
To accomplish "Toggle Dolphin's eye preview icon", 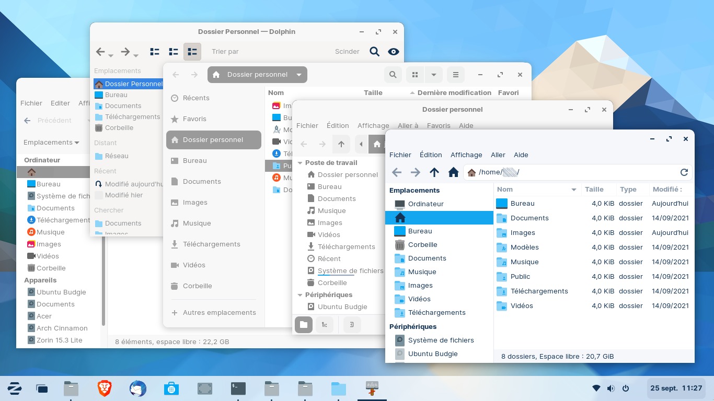I will click(x=394, y=52).
